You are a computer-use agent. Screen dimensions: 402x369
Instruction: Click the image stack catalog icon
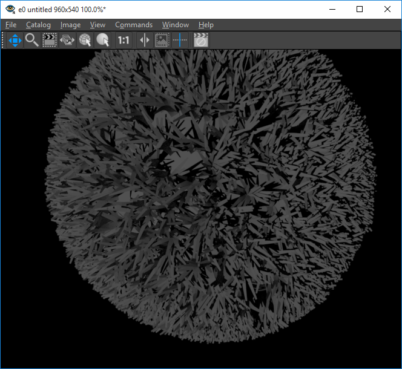[67, 41]
